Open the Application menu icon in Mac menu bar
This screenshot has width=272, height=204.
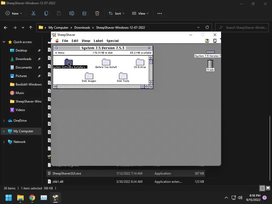tap(215, 41)
